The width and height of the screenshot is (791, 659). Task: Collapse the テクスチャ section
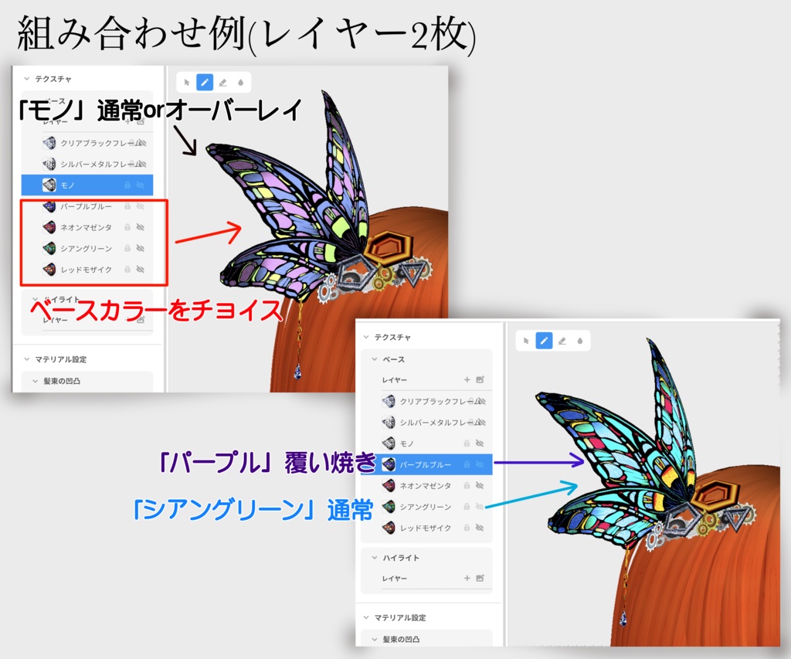[x=365, y=336]
